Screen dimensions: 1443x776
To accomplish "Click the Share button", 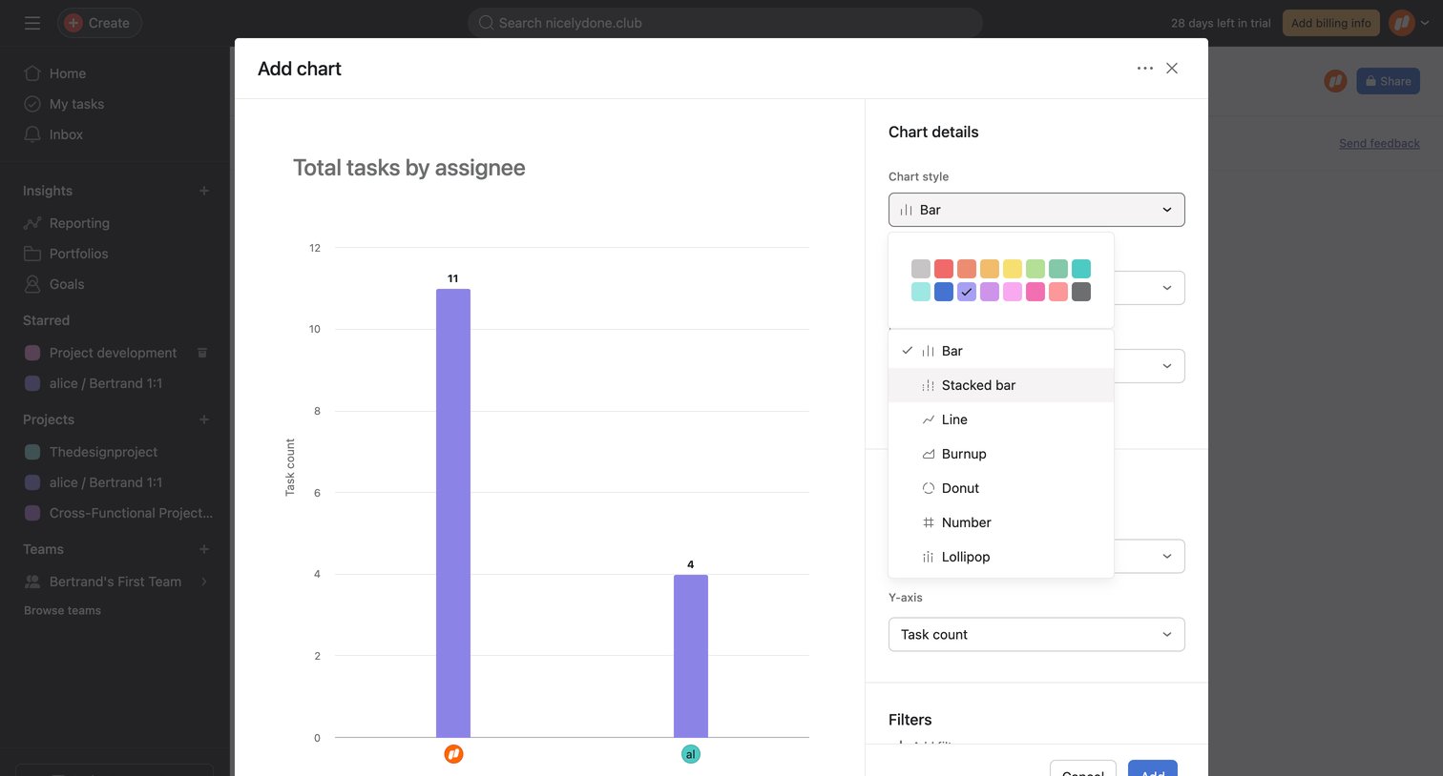I will click(1388, 81).
